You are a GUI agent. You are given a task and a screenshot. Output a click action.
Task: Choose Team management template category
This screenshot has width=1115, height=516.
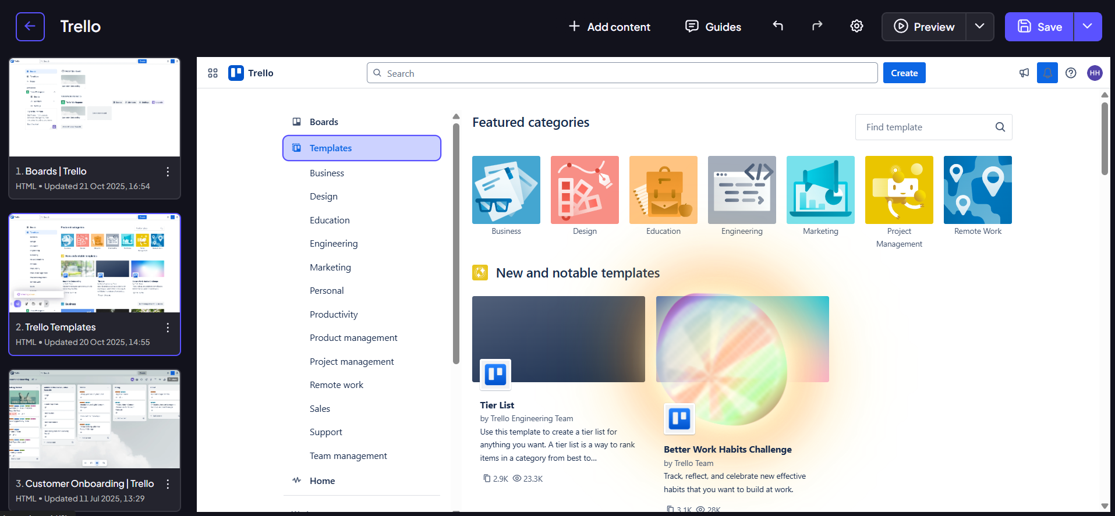pos(348,456)
